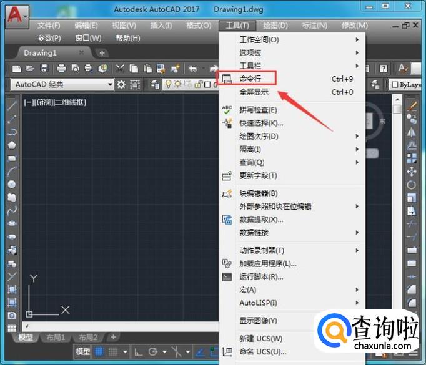Click the Help question mark icon

click(384, 69)
